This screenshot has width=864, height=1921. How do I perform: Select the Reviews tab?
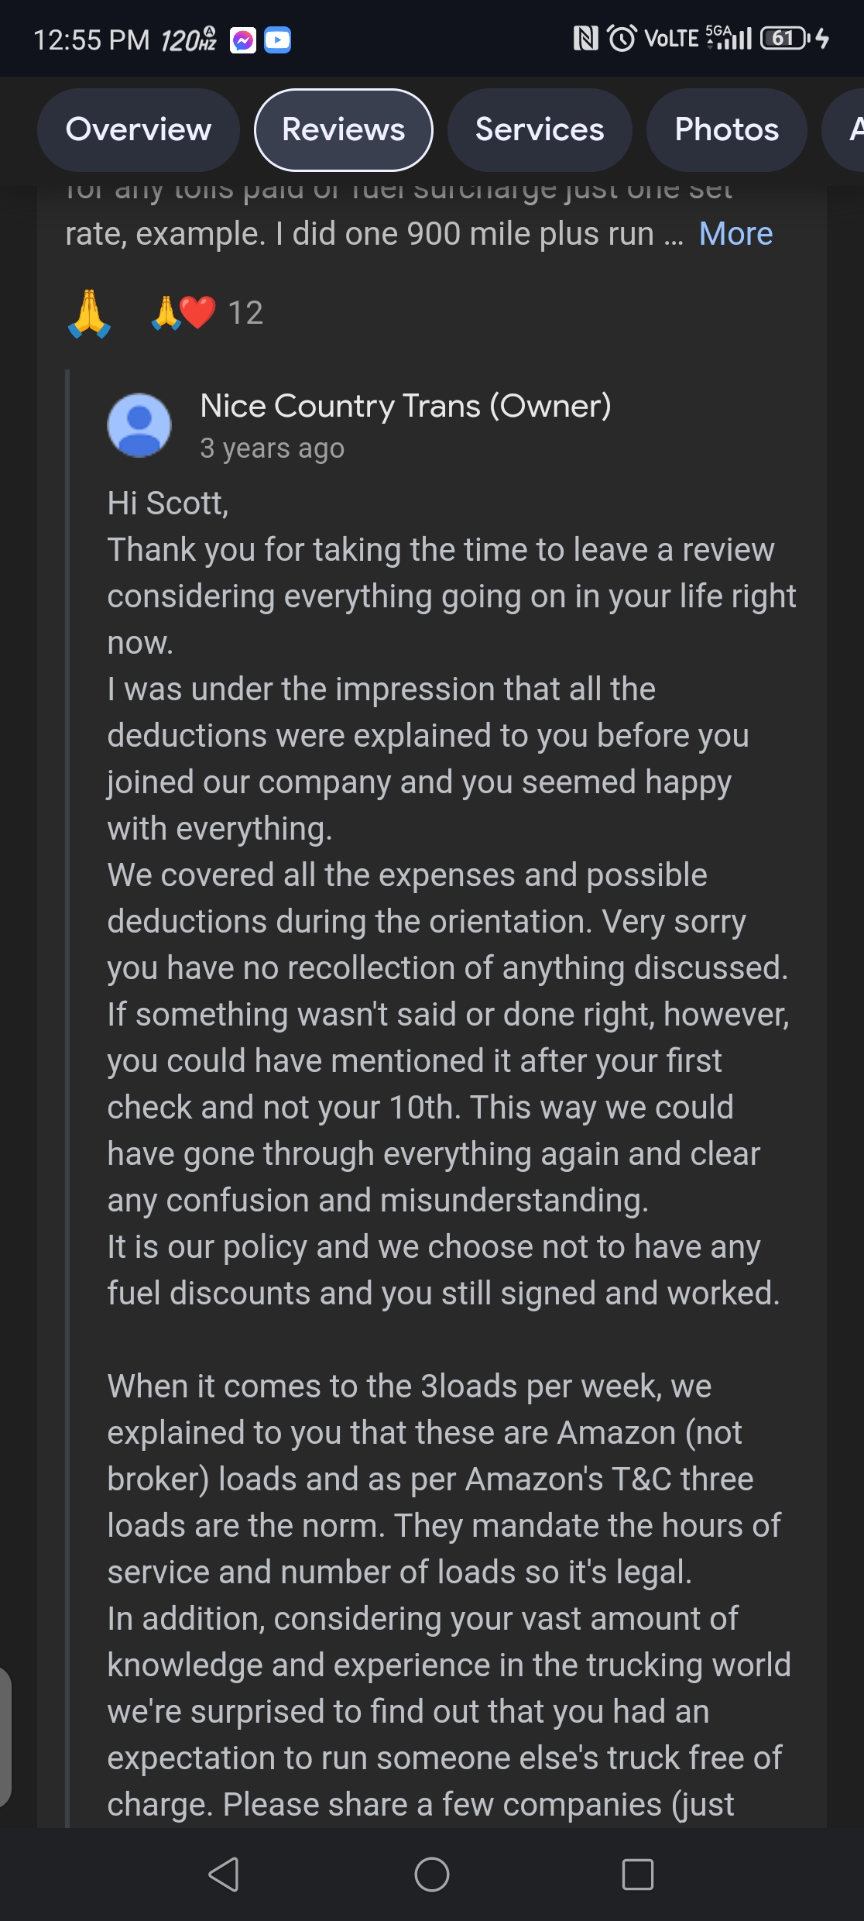tap(344, 129)
